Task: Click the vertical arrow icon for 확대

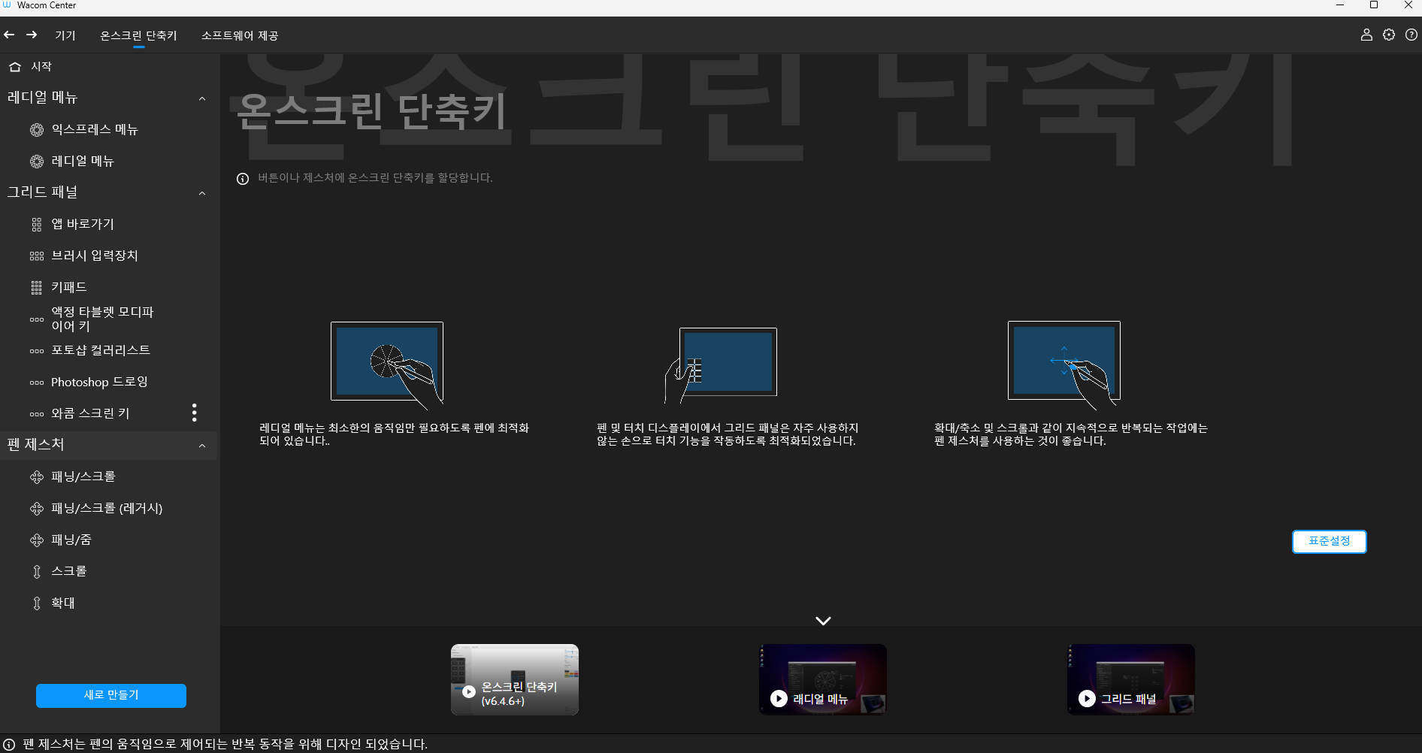Action: point(37,603)
